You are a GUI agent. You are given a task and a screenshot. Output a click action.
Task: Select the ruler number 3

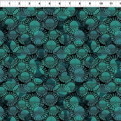pyautogui.click(x=29, y=4)
